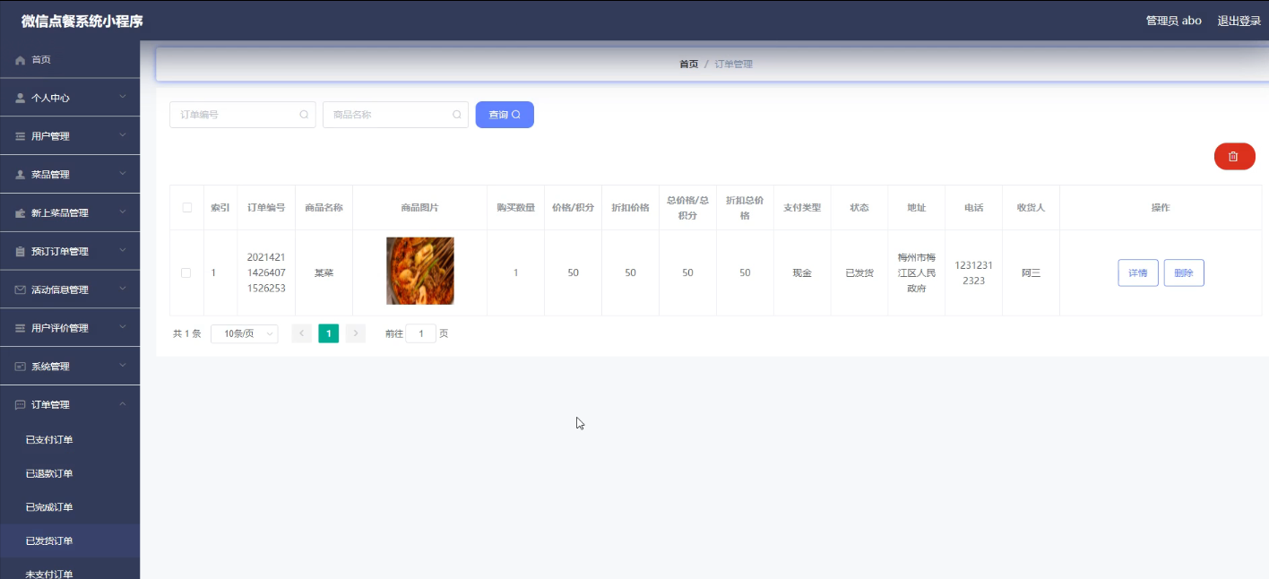Select all rows with header checkbox
This screenshot has width=1269, height=579.
point(187,207)
